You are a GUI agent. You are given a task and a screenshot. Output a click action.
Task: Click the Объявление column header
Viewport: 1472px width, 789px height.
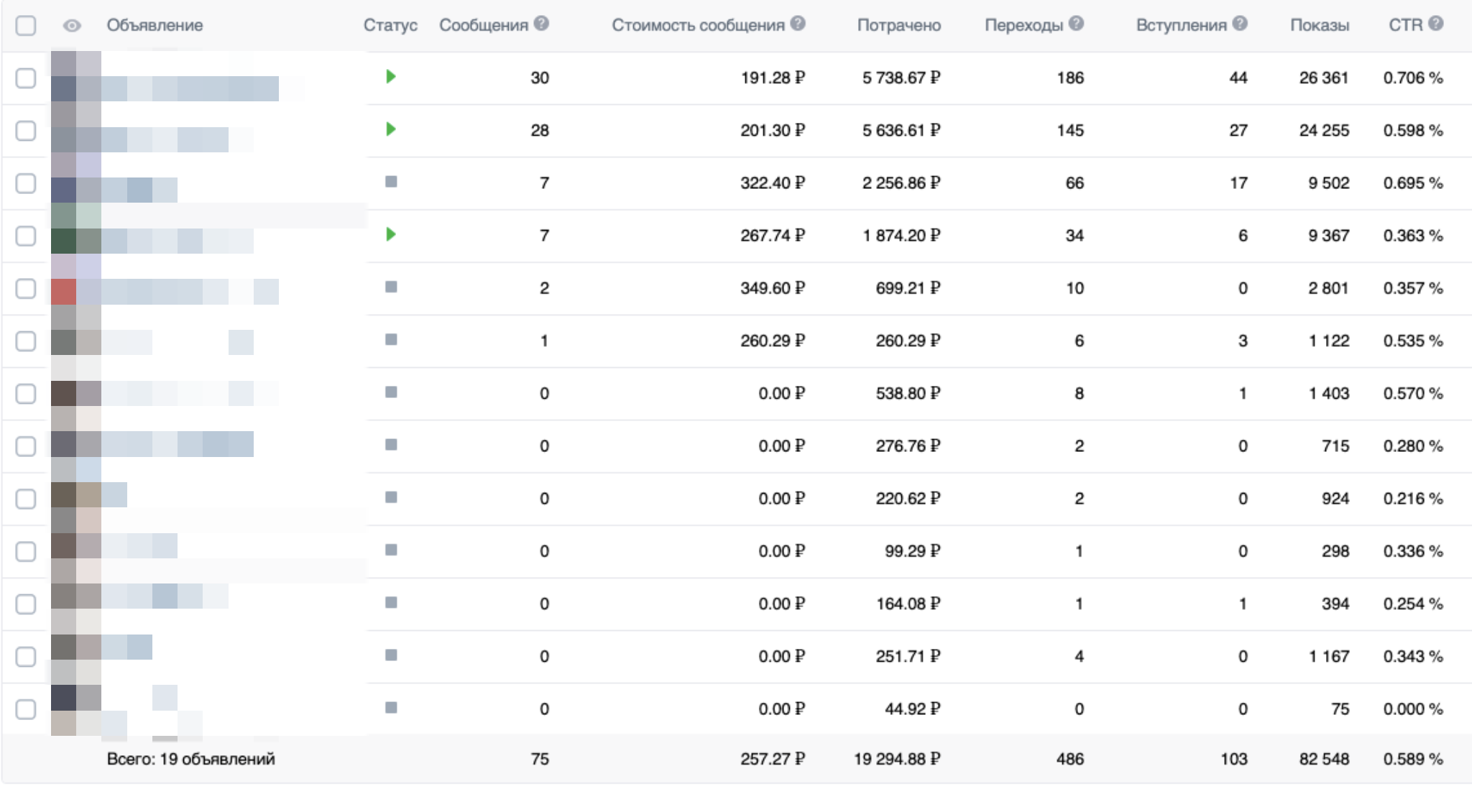point(155,25)
